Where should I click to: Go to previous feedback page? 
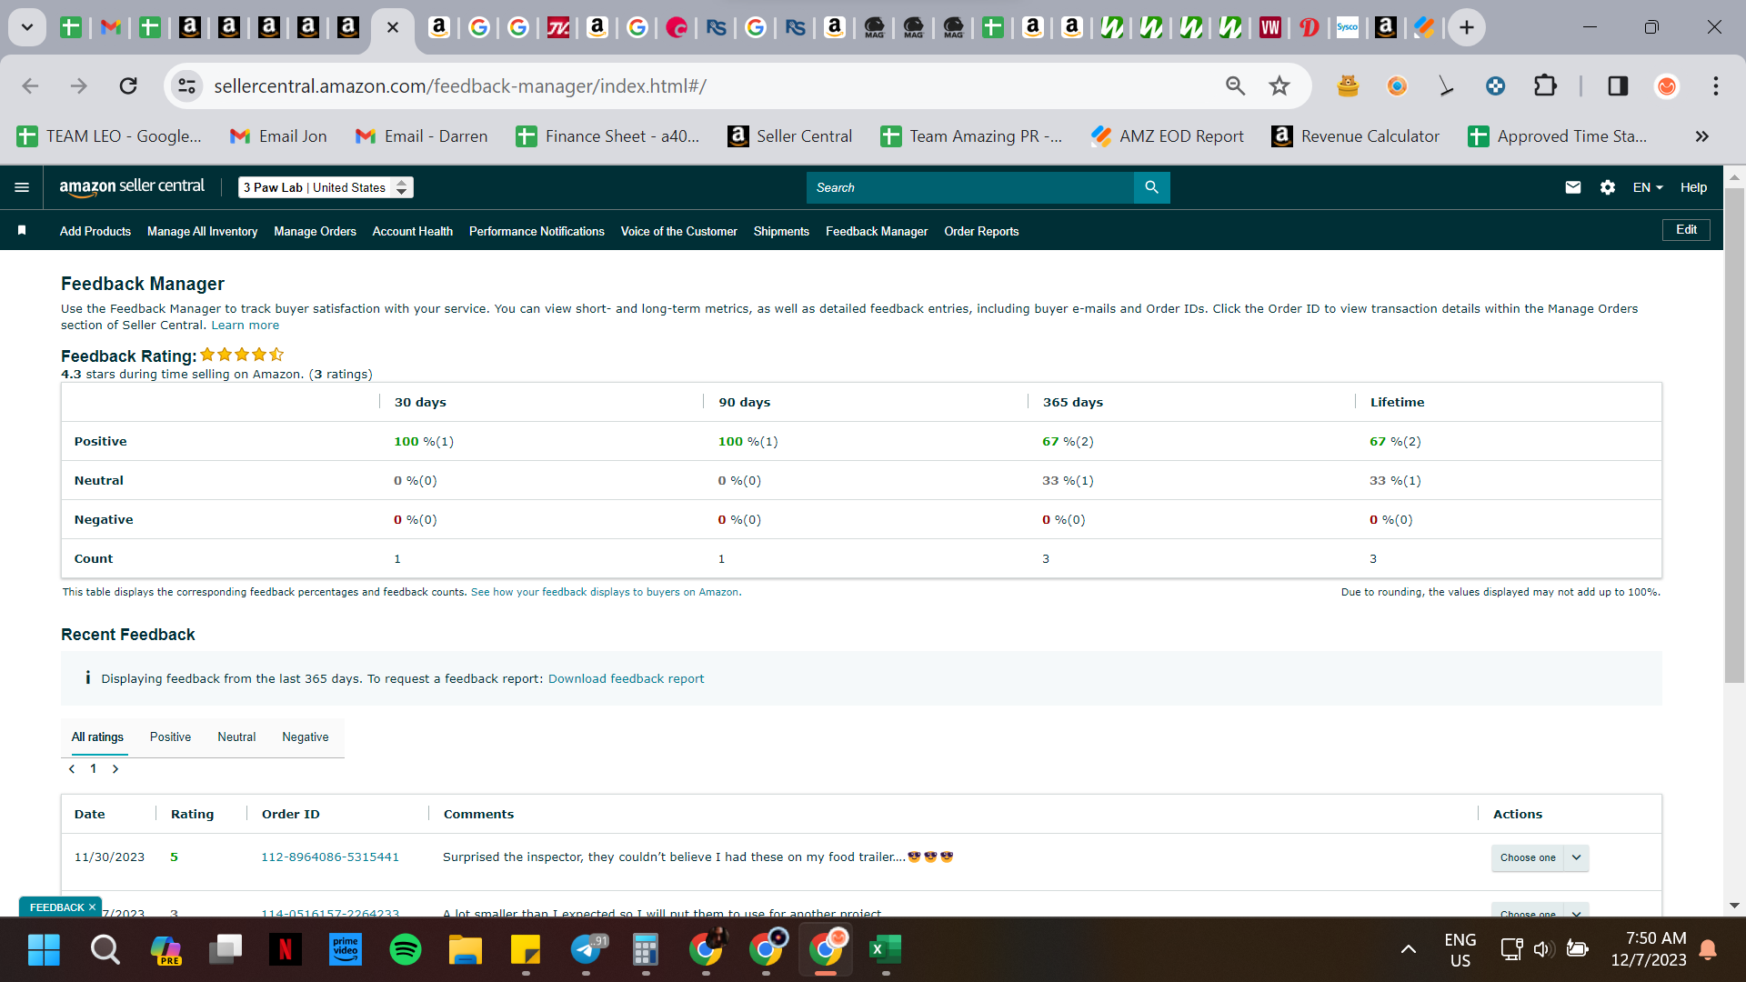[x=72, y=768]
